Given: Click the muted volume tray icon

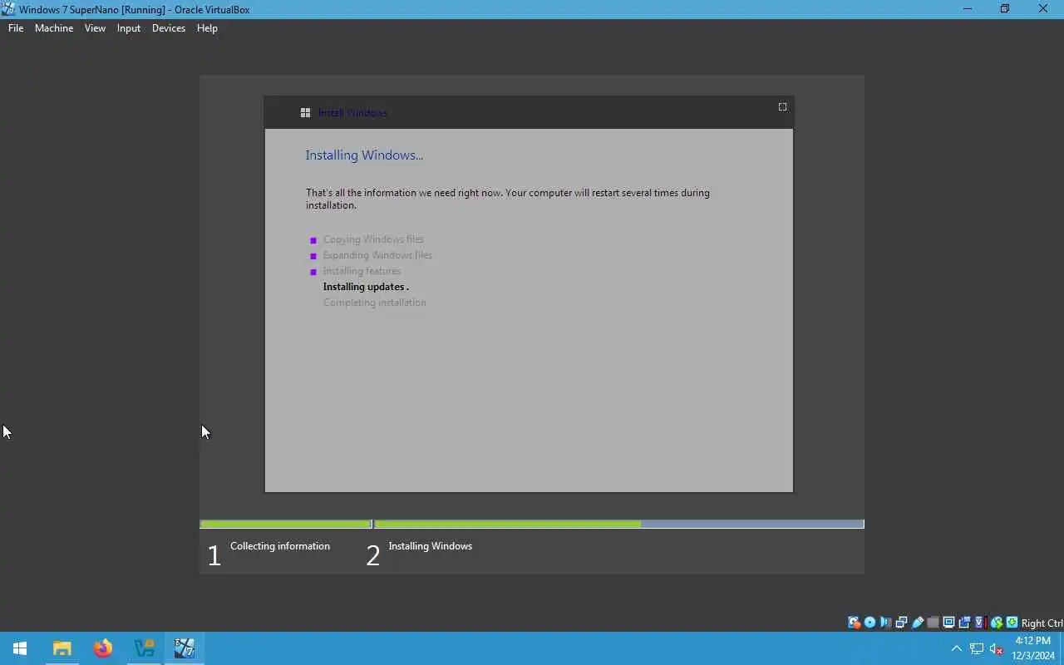Looking at the screenshot, I should (997, 648).
